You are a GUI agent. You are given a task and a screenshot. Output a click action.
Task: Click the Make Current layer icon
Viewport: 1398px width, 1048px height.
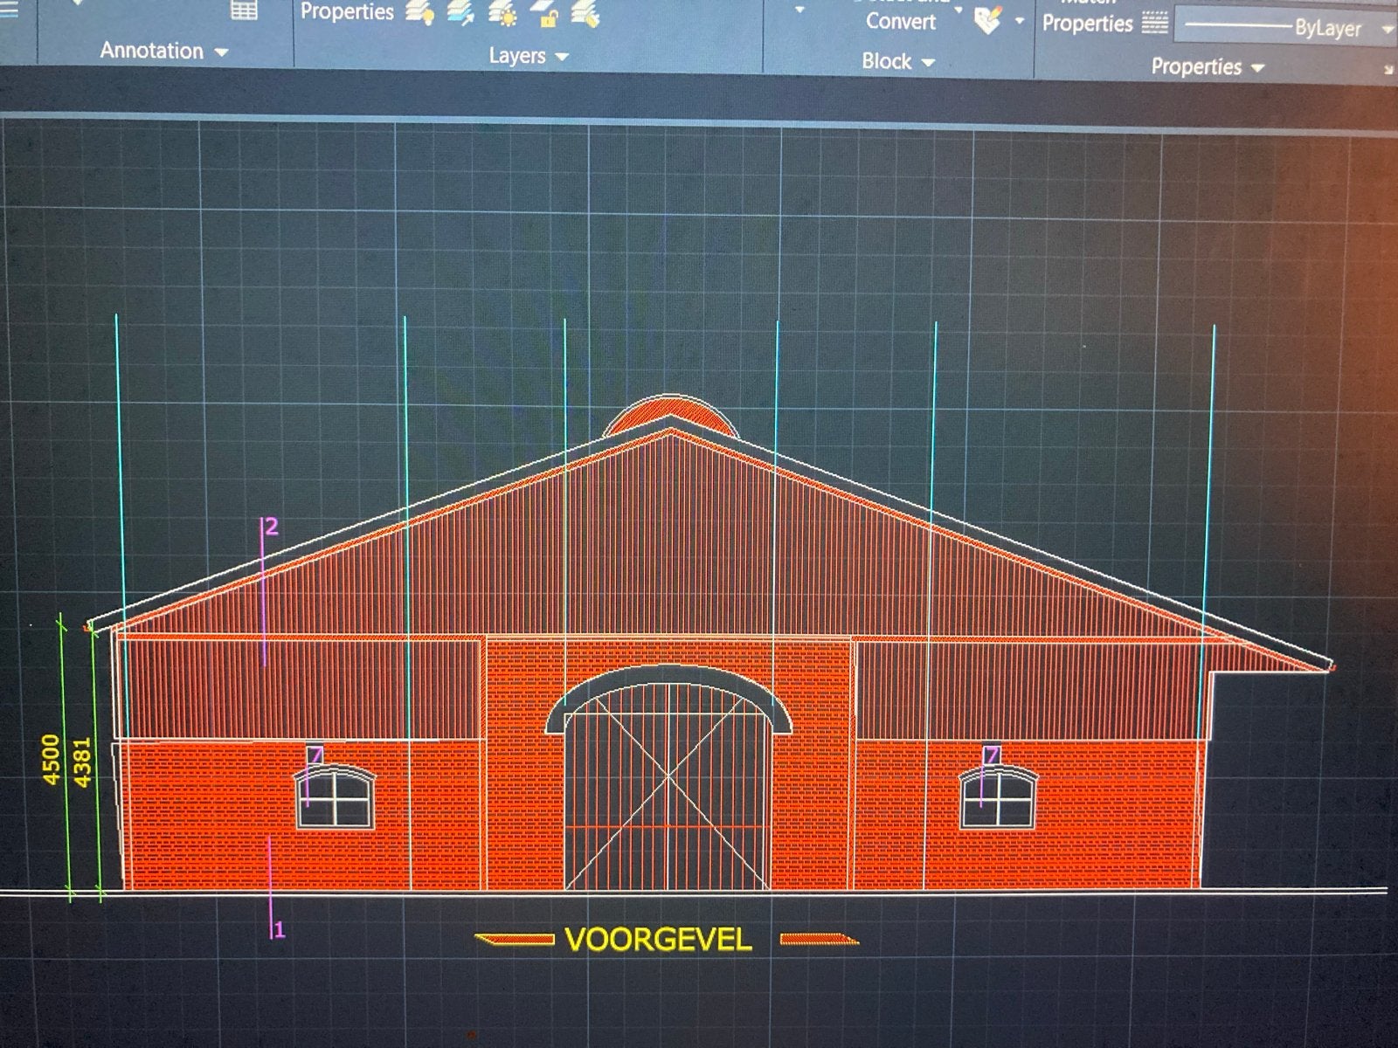pyautogui.click(x=461, y=13)
